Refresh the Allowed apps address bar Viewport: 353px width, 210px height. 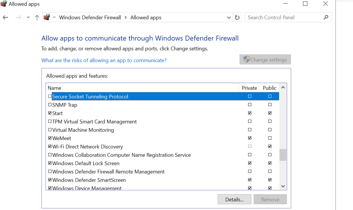(x=237, y=18)
